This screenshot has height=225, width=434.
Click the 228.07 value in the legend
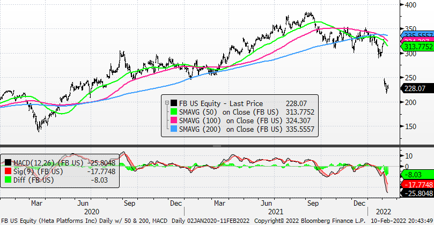click(296, 103)
